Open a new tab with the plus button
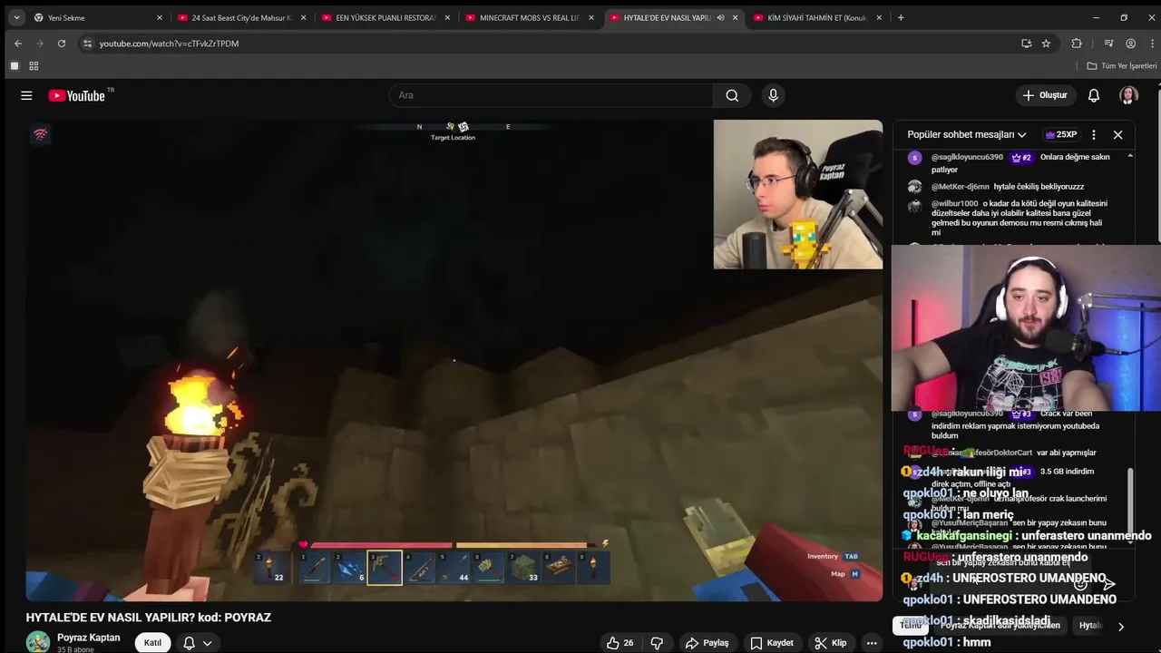The image size is (1161, 653). tap(901, 17)
